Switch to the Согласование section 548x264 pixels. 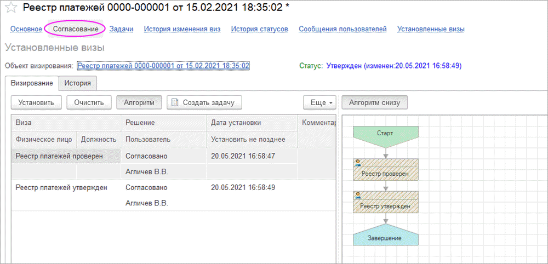coord(76,29)
